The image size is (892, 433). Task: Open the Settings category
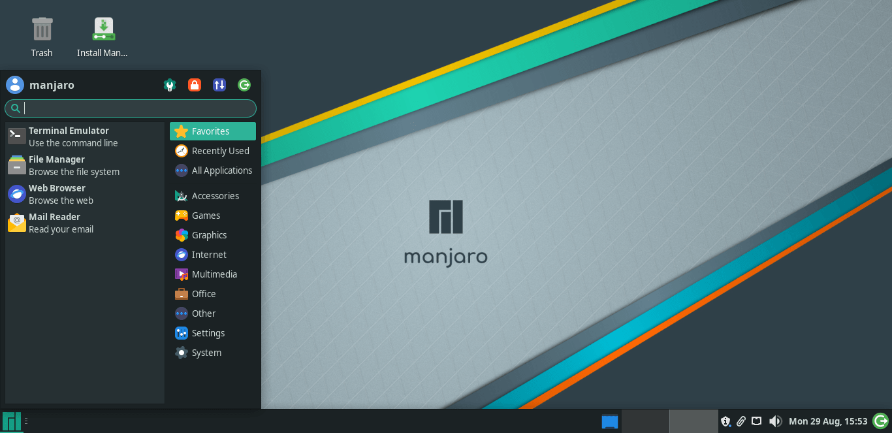(x=213, y=333)
